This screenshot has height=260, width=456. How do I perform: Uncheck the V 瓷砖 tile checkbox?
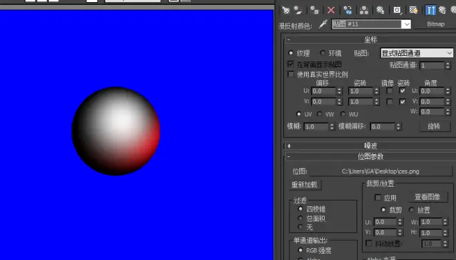(x=403, y=102)
